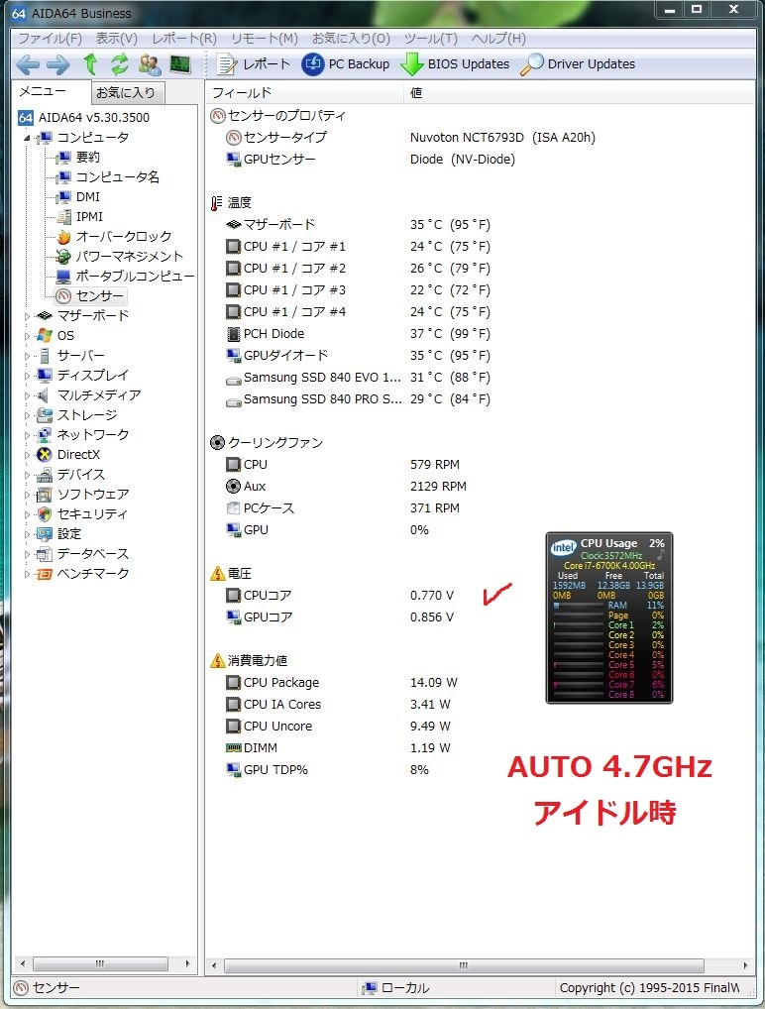The height and width of the screenshot is (1009, 765).
Task: Select the GPU TDP% row
Action: (x=328, y=769)
